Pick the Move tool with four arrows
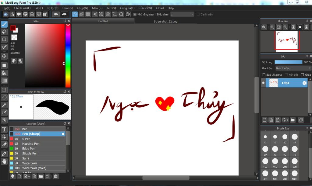312x186 pixels. pyautogui.click(x=4, y=56)
